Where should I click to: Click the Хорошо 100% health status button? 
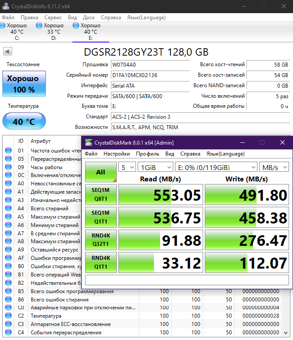(x=24, y=84)
